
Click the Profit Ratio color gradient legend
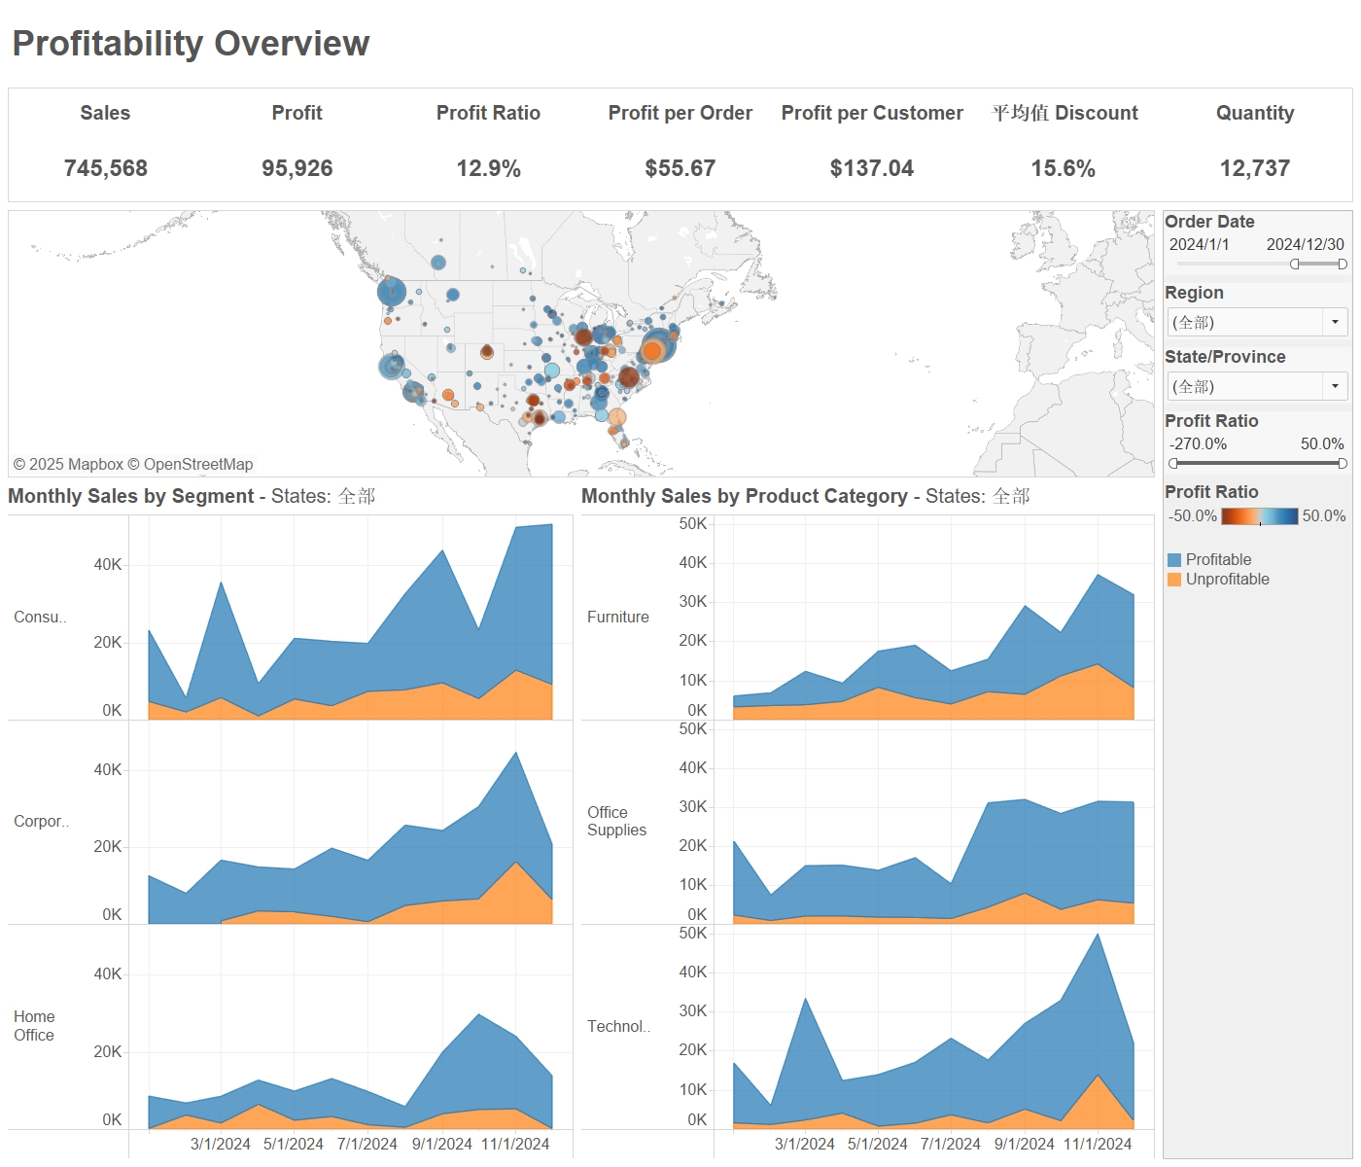[1259, 516]
